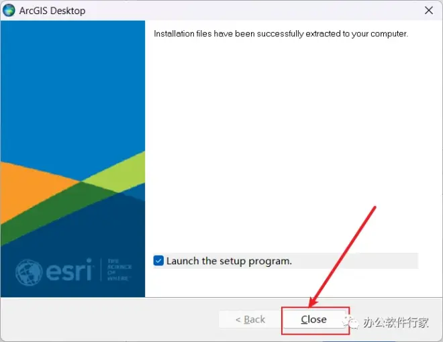This screenshot has height=342, width=443.
Task: Click the "Launch the setup program." label text
Action: 229,261
